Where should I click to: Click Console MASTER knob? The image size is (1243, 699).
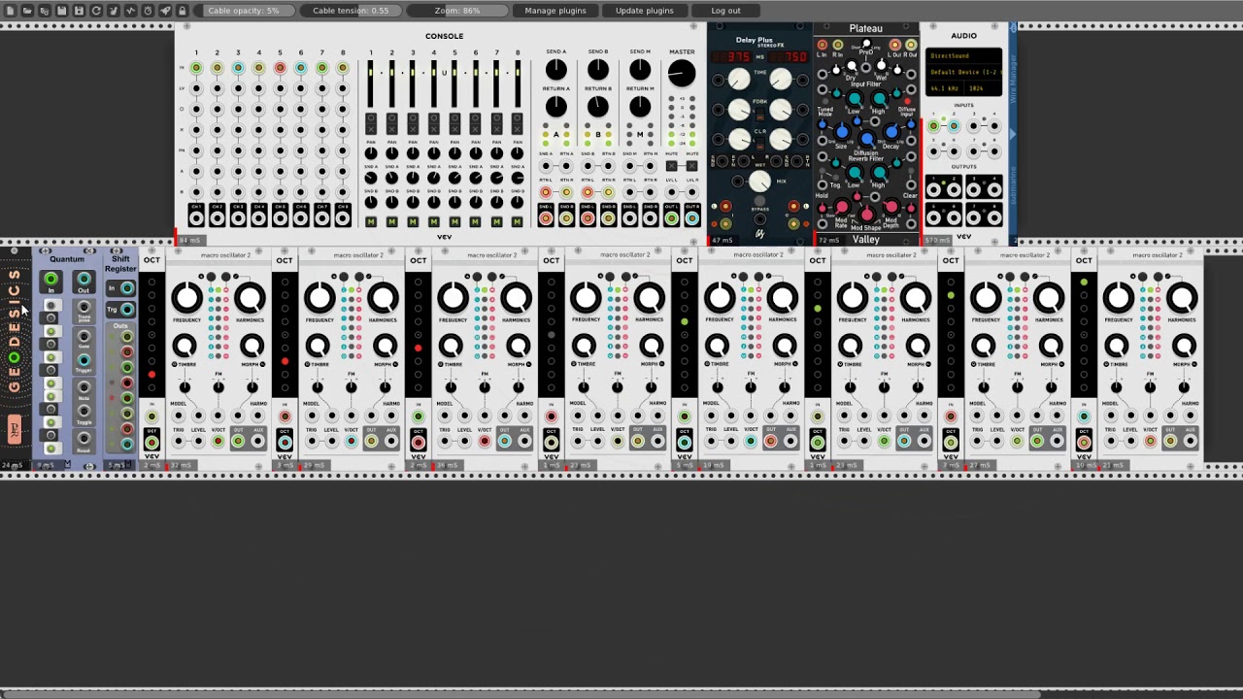682,72
